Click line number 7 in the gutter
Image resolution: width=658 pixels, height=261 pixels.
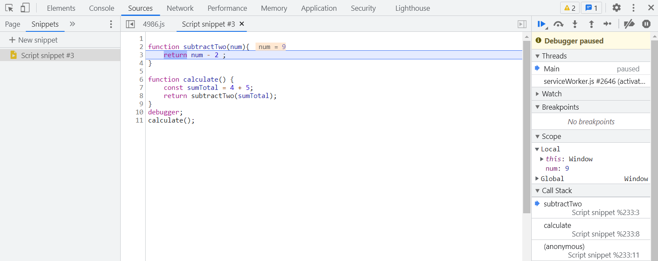pos(141,88)
